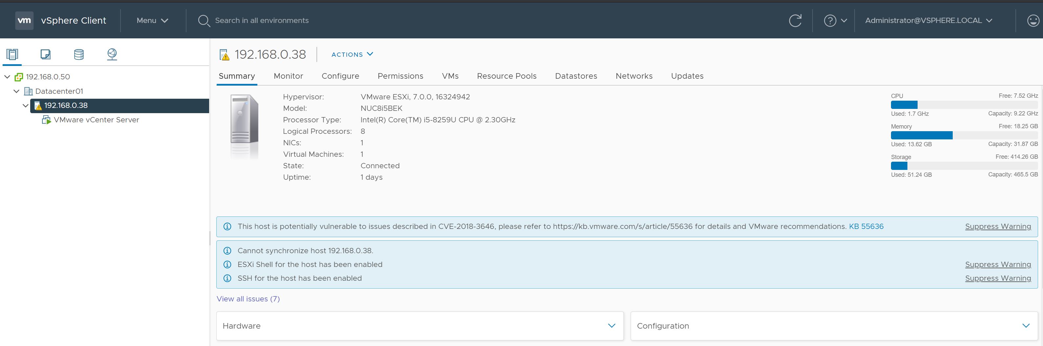The width and height of the screenshot is (1043, 346).
Task: Select the Summary tab
Action: tap(237, 76)
